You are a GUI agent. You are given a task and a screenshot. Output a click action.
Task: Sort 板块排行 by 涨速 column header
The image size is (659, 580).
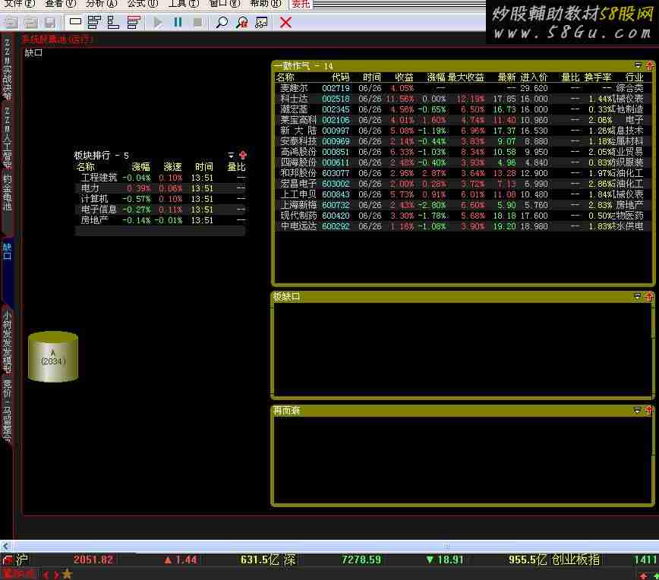(172, 167)
